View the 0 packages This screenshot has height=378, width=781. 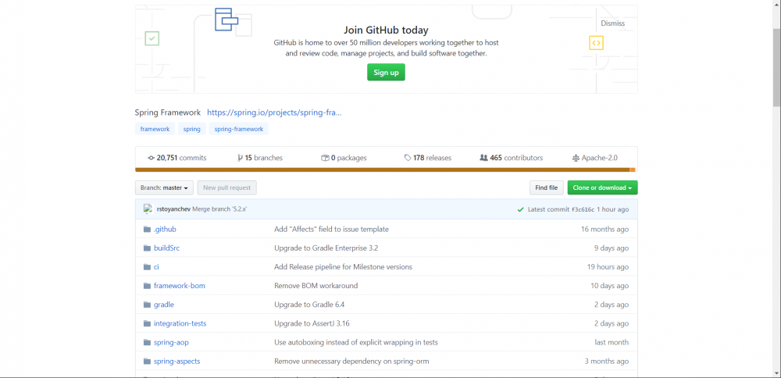pyautogui.click(x=344, y=158)
